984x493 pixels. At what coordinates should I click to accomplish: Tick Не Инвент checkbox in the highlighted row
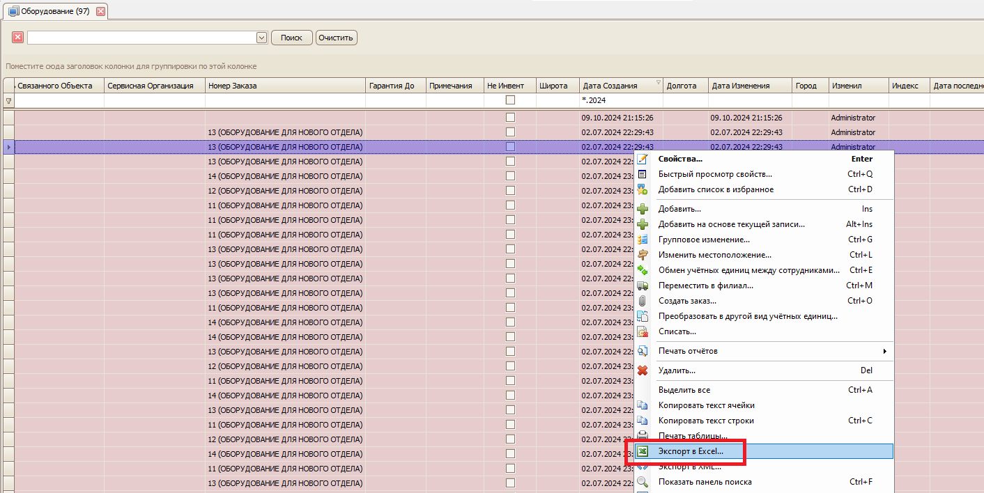click(510, 147)
